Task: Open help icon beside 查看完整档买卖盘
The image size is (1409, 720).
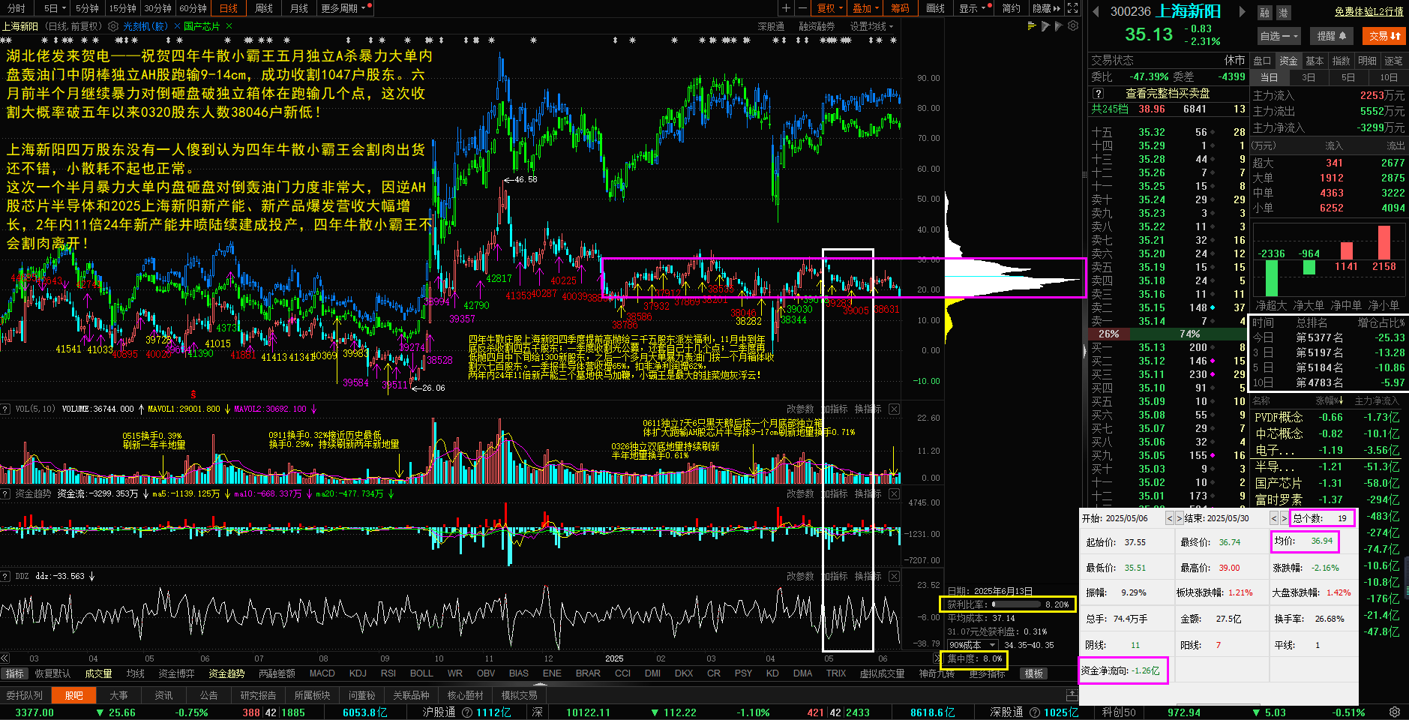Action: tap(1099, 94)
